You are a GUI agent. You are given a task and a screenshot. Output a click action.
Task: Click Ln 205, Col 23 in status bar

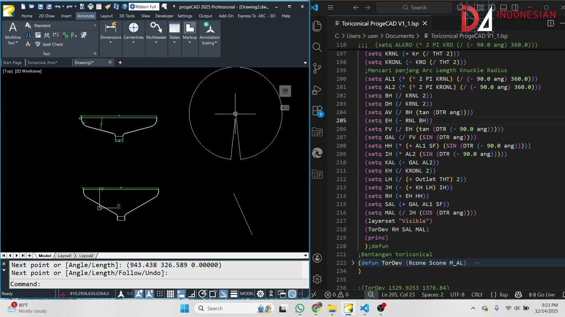pyautogui.click(x=398, y=295)
